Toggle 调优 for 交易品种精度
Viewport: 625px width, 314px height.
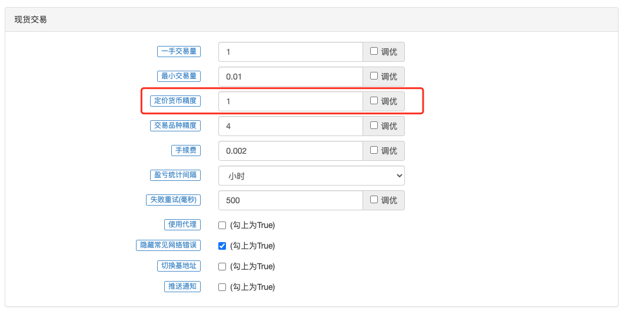(374, 125)
